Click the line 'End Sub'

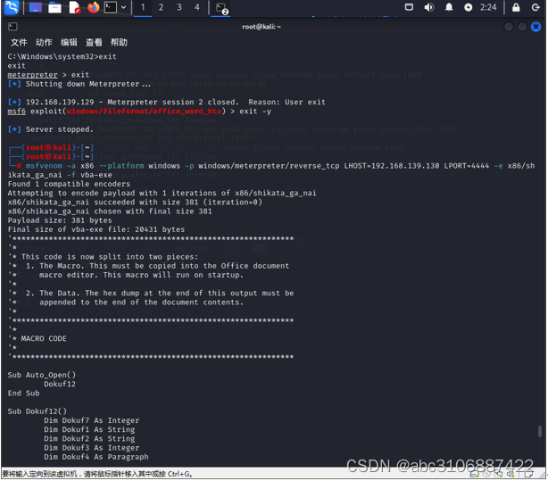23,393
